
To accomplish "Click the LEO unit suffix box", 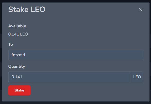I will 137,77.
